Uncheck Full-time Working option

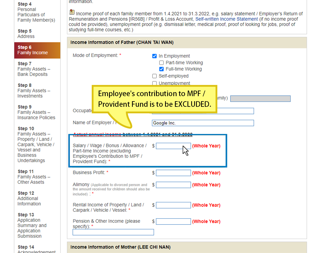162,69
